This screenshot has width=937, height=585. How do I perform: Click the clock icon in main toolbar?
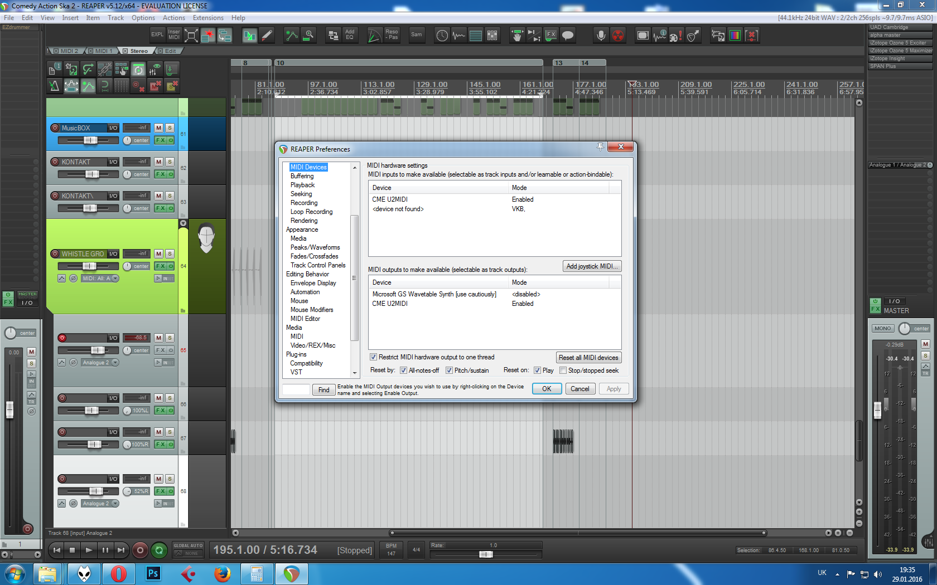(x=442, y=35)
